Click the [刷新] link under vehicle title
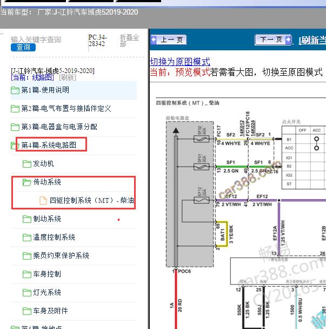 tap(68, 77)
